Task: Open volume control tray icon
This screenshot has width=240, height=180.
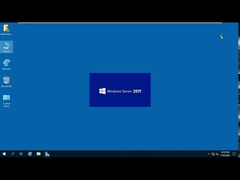Action: [x=217, y=154]
